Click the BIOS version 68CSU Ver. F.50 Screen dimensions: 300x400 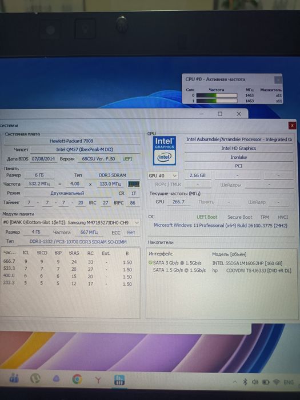(x=98, y=159)
